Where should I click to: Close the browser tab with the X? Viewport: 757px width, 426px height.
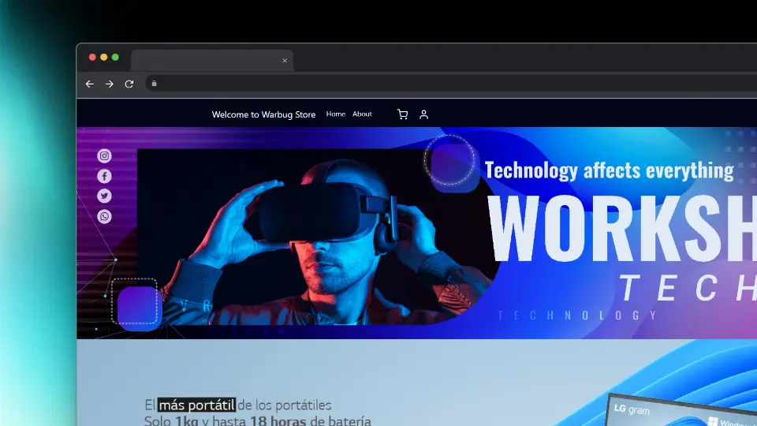click(285, 61)
